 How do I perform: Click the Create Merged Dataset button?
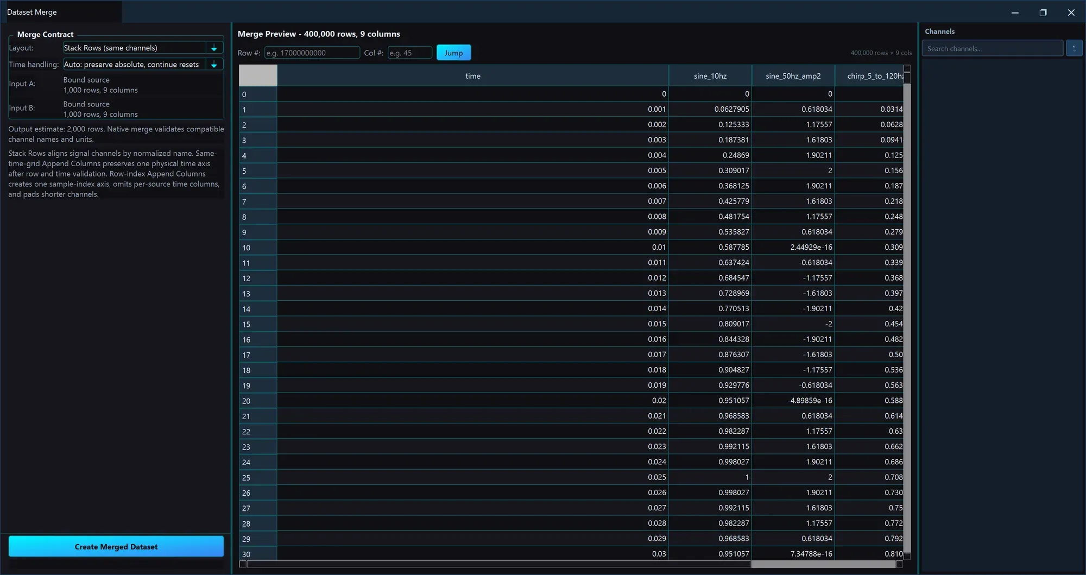tap(116, 546)
